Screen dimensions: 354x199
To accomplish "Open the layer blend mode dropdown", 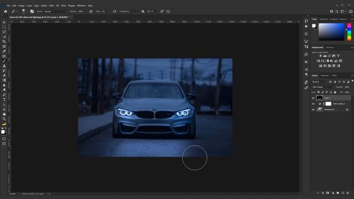I will pyautogui.click(x=323, y=87).
